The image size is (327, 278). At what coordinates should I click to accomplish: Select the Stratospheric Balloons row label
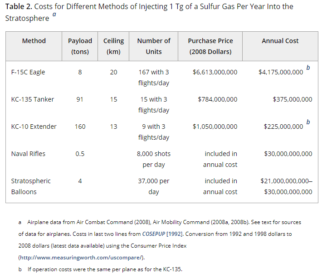tap(31, 186)
